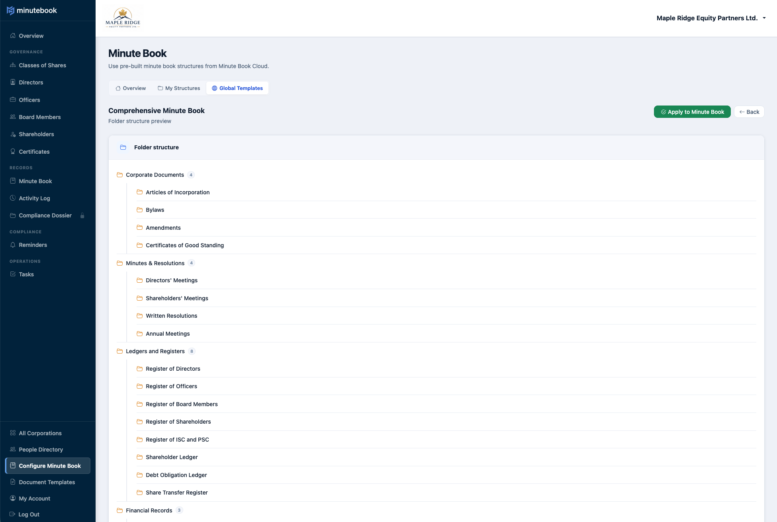This screenshot has height=522, width=777.
Task: Open the Minute Book sidebar icon
Action: [12, 181]
